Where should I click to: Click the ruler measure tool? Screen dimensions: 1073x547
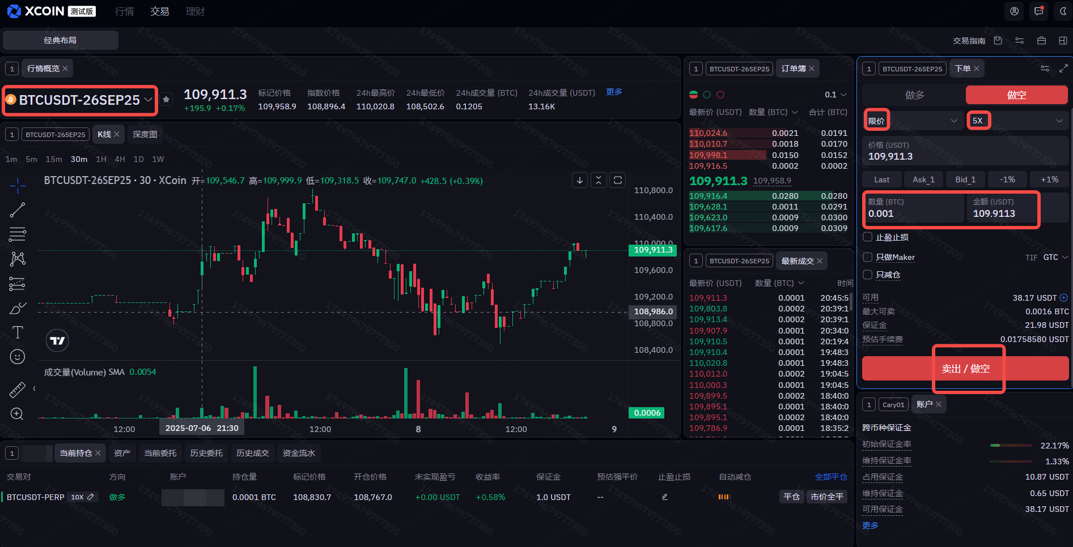(x=18, y=390)
